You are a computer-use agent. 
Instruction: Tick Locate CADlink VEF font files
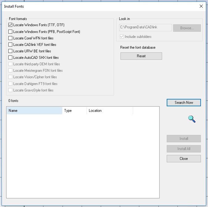pos(10,45)
